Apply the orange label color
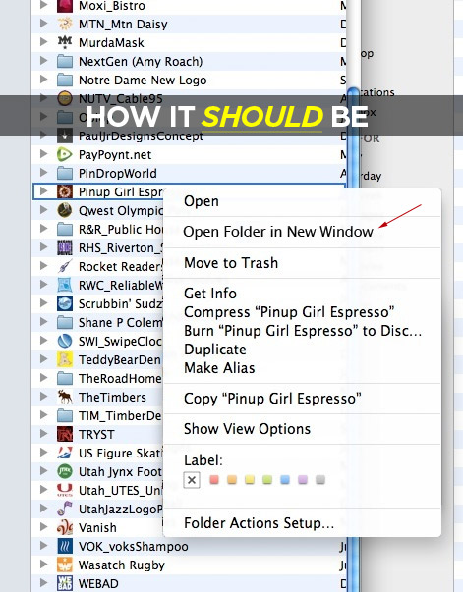This screenshot has height=592, width=463. [x=232, y=480]
